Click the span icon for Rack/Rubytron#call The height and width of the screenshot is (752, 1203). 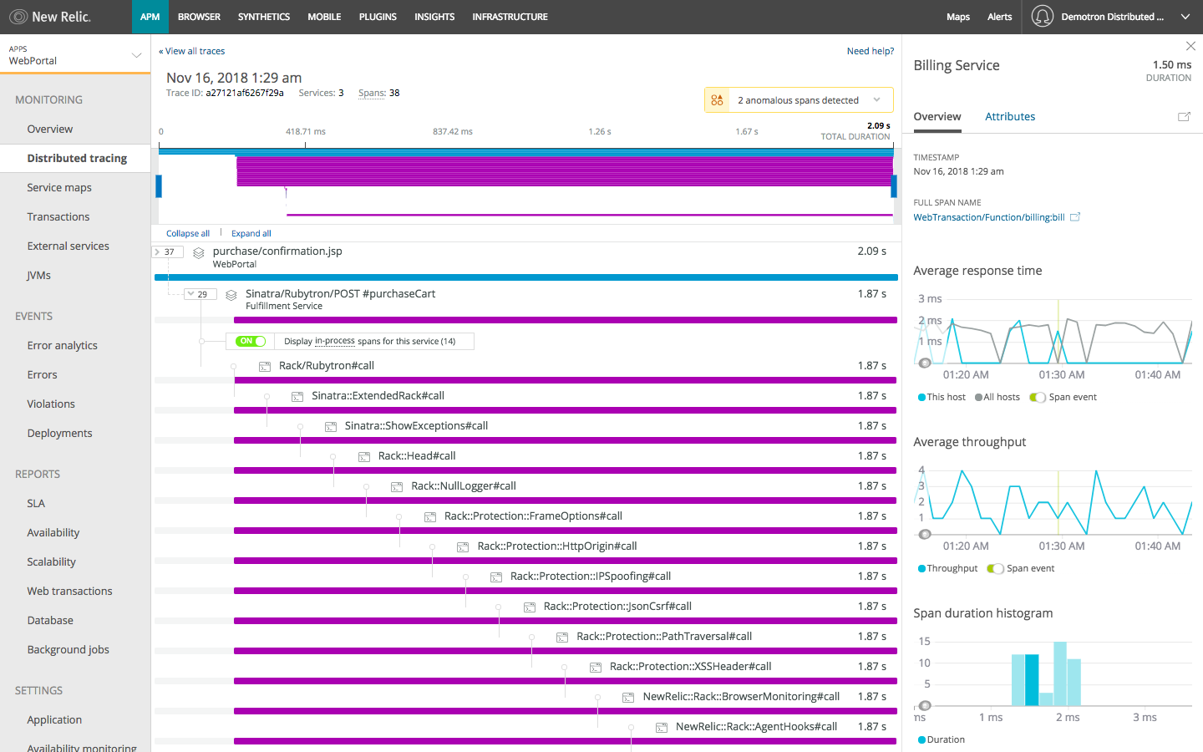click(x=265, y=367)
